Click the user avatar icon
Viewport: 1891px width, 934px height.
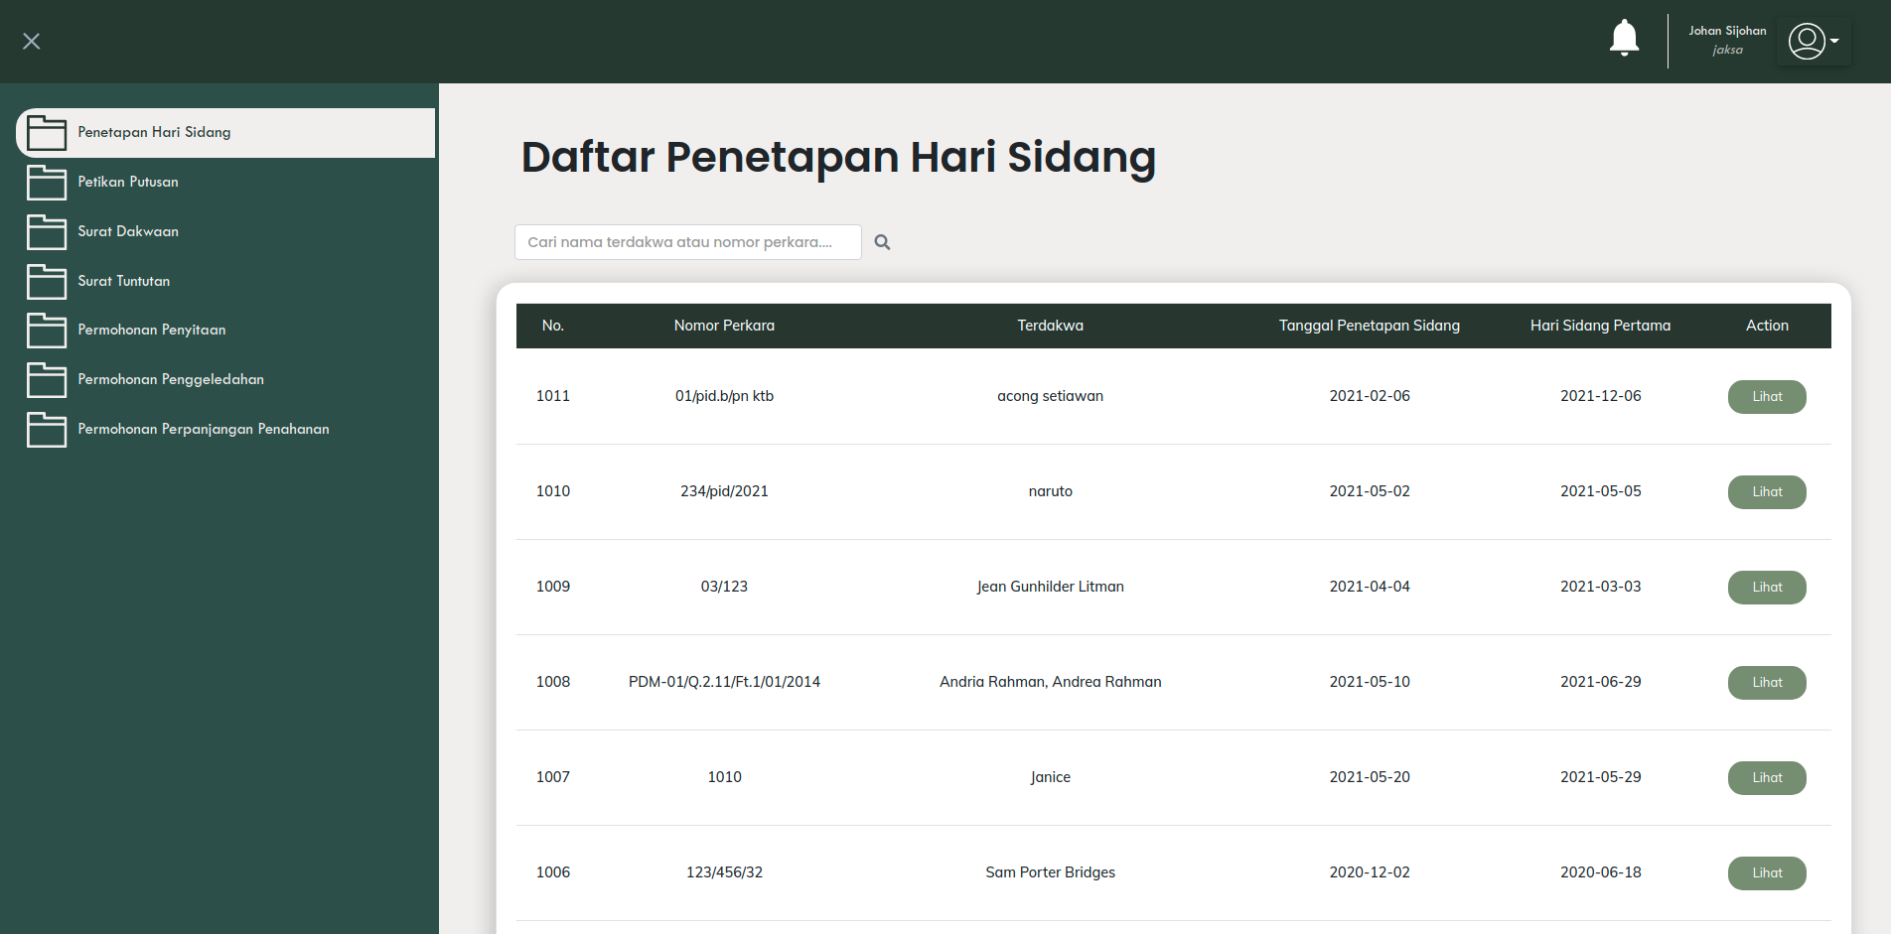point(1808,41)
